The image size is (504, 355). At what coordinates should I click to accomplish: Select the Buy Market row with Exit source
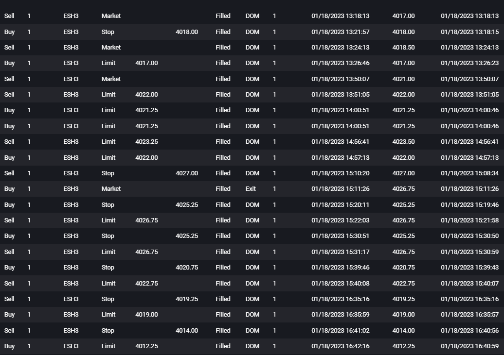(252, 189)
